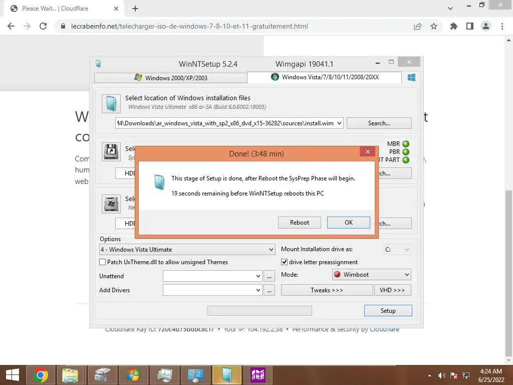Click the WinNTSetup title bar app icon

point(98,64)
